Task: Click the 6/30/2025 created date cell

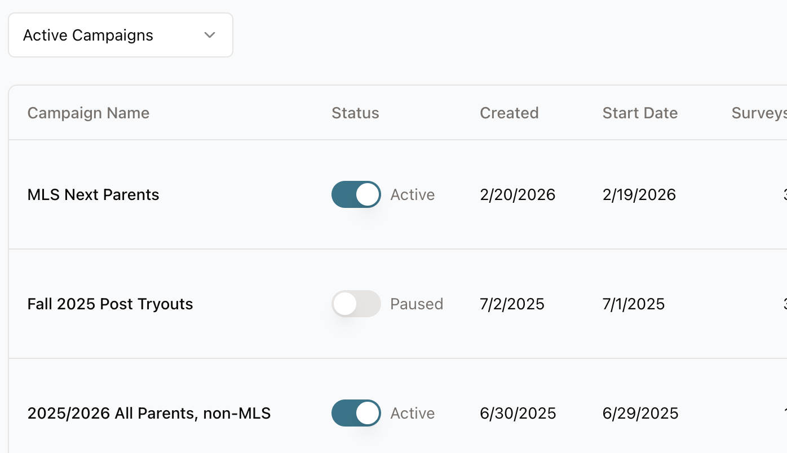Action: point(518,413)
